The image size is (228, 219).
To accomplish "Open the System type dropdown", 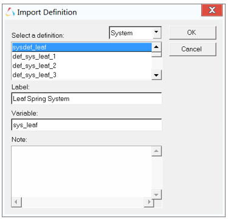I will pyautogui.click(x=135, y=33).
